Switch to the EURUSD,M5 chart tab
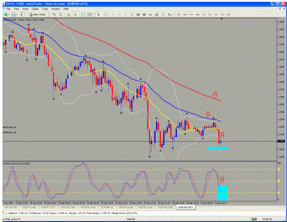The height and width of the screenshot is (222, 287). tap(10, 207)
